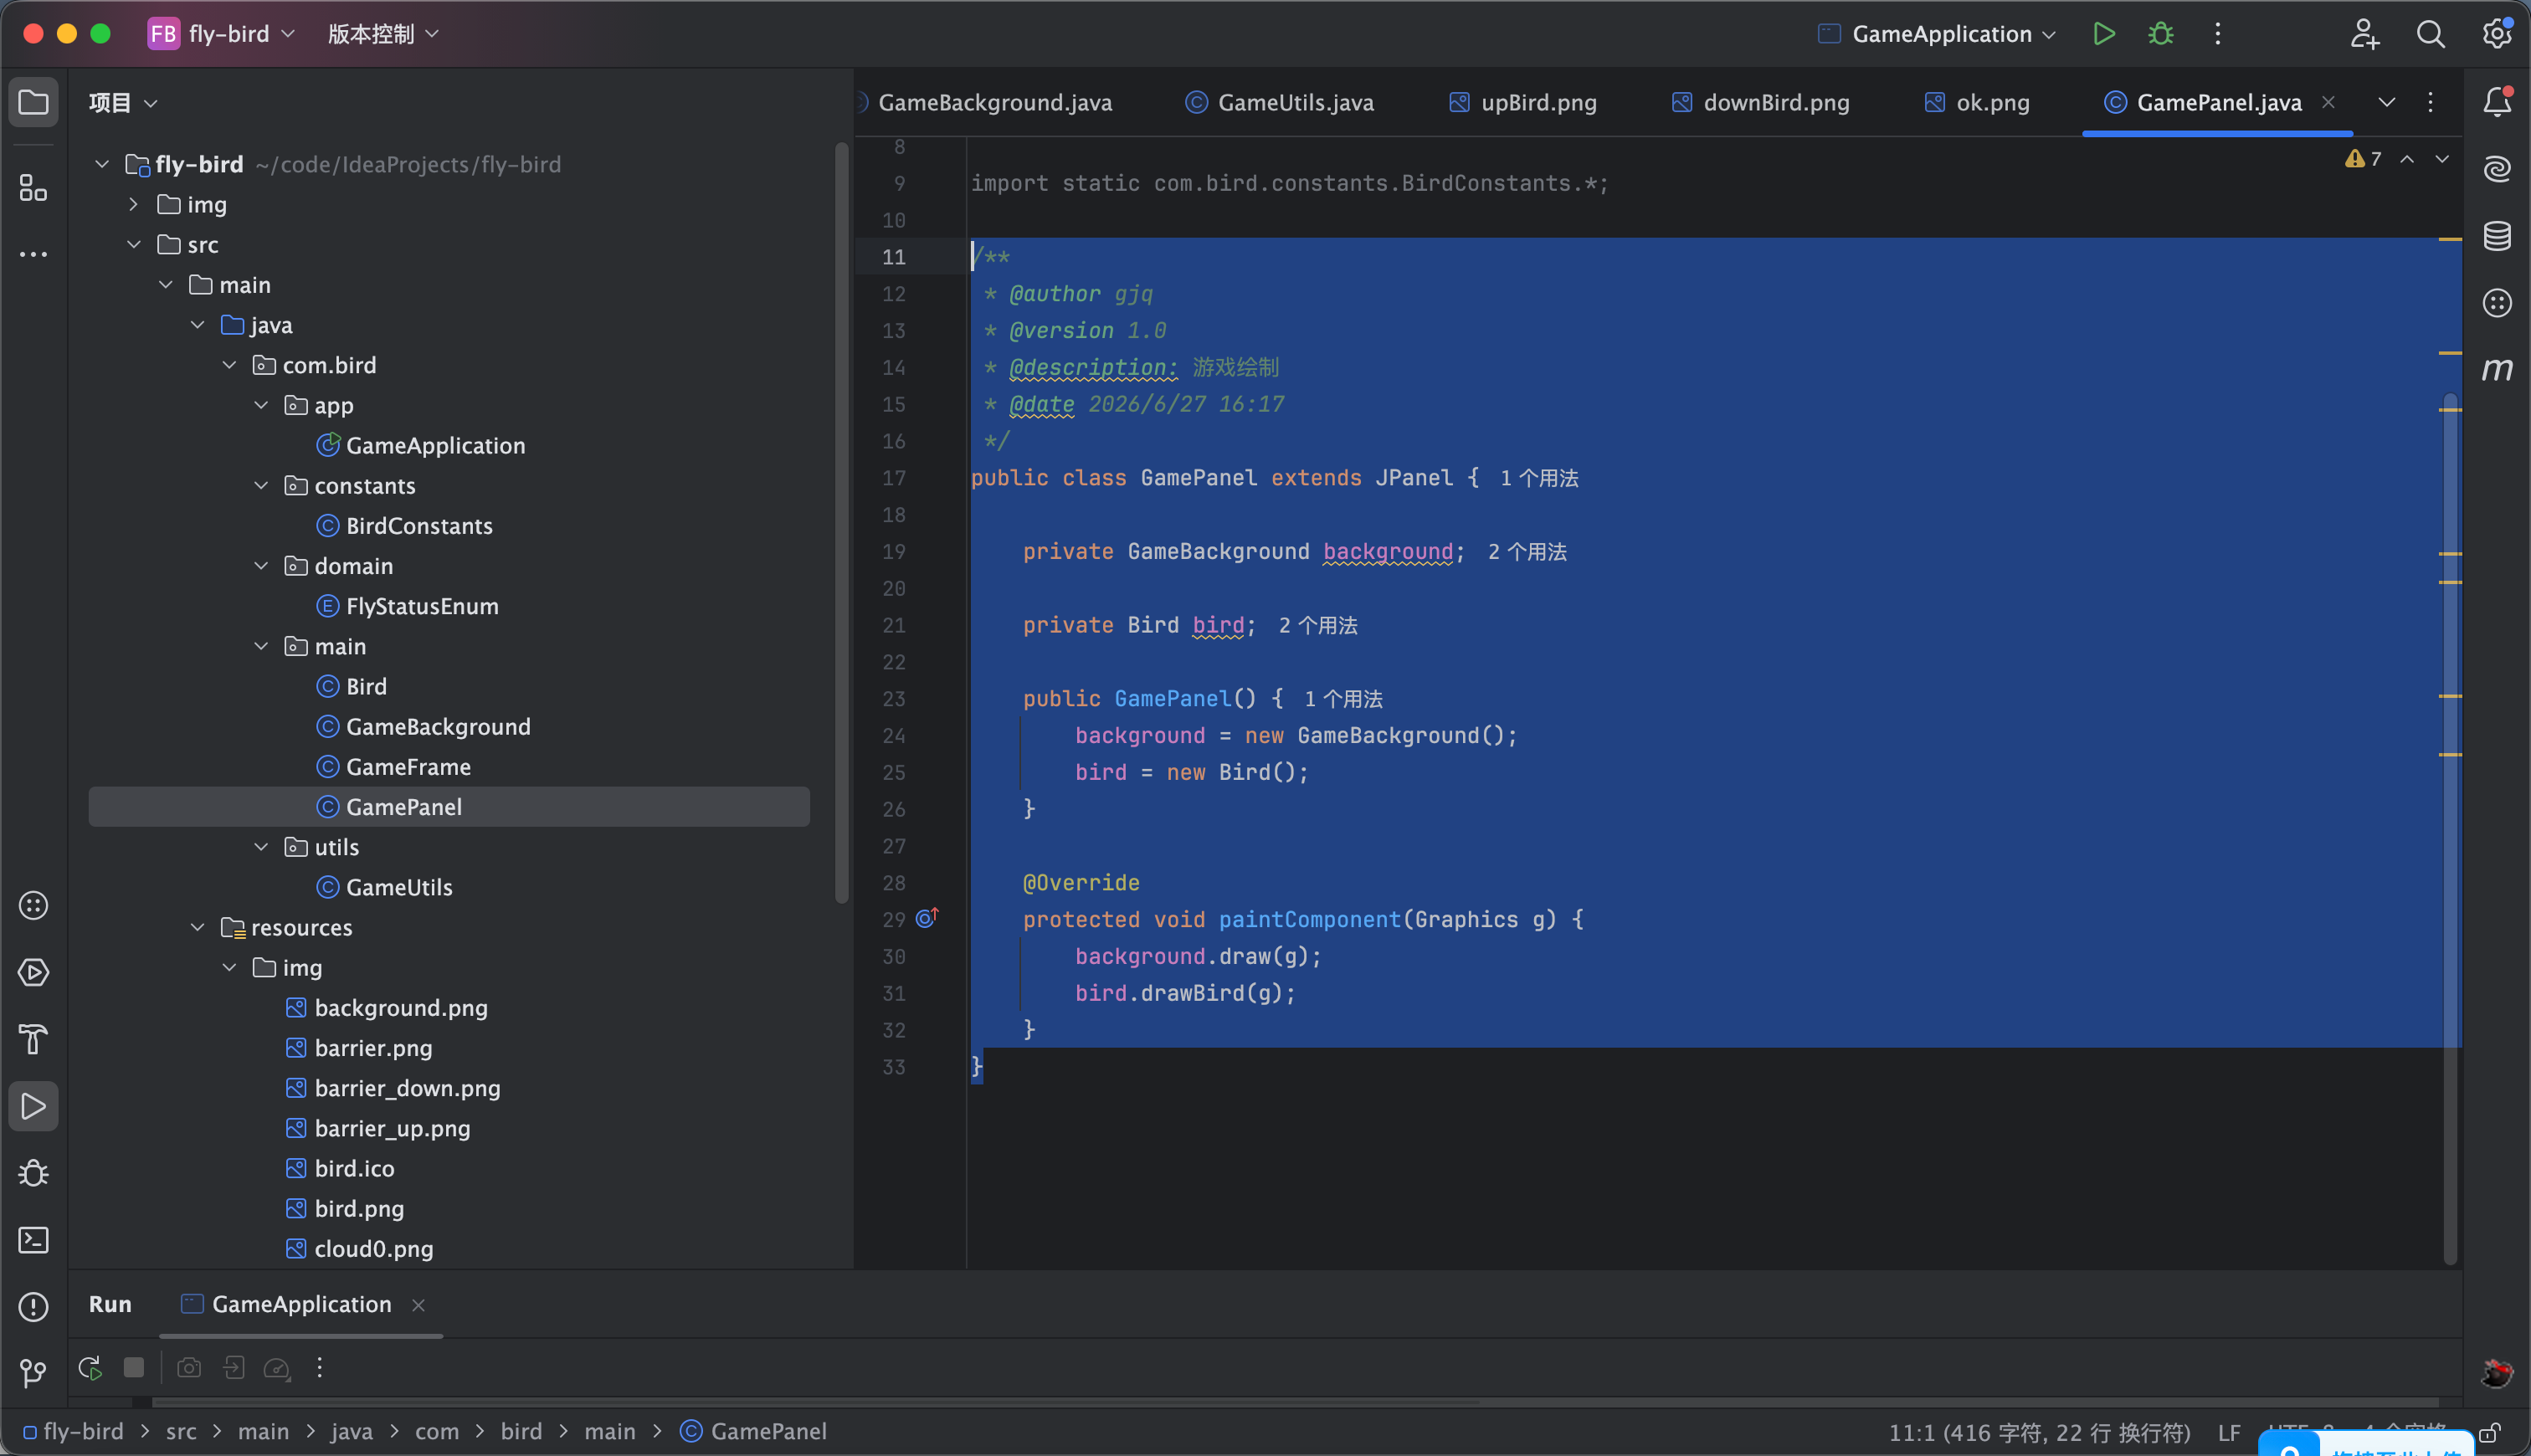Open the Notifications bell panel
2531x1456 pixels.
[2497, 101]
